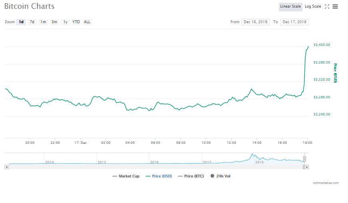
Task: Select the YTD zoom range
Action: (x=76, y=22)
